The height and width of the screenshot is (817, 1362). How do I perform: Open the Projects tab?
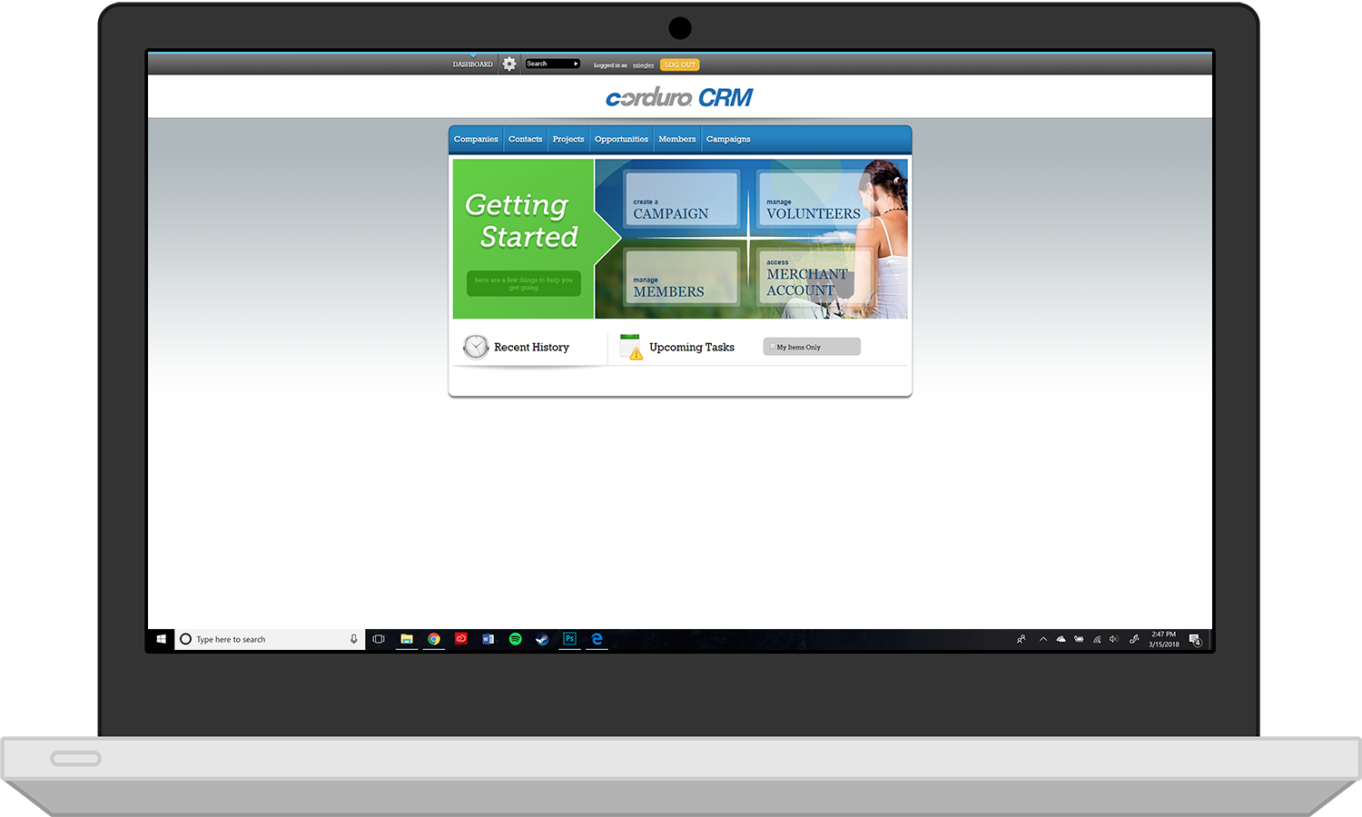coord(568,139)
